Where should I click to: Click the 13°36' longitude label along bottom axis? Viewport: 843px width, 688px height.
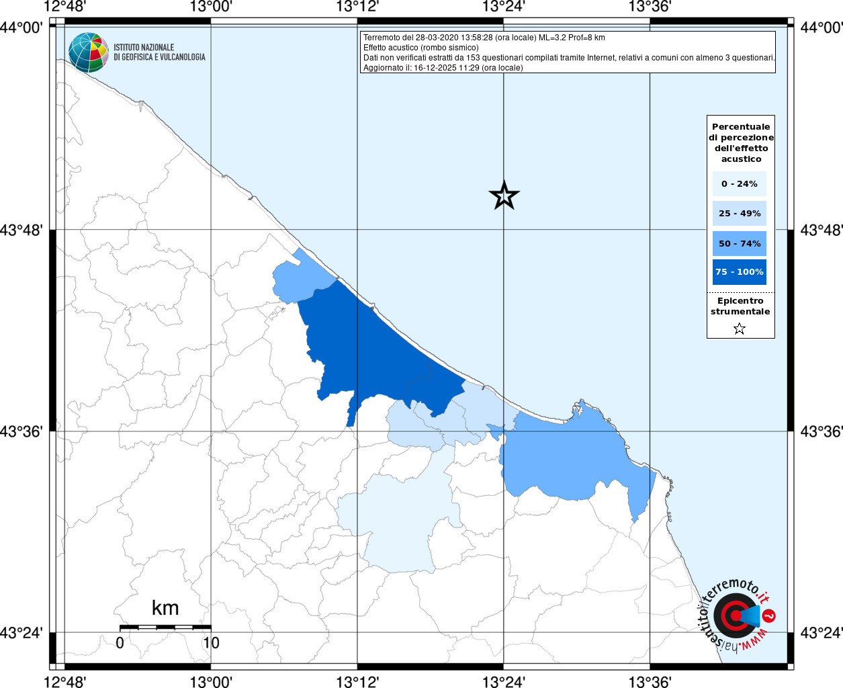tap(650, 682)
